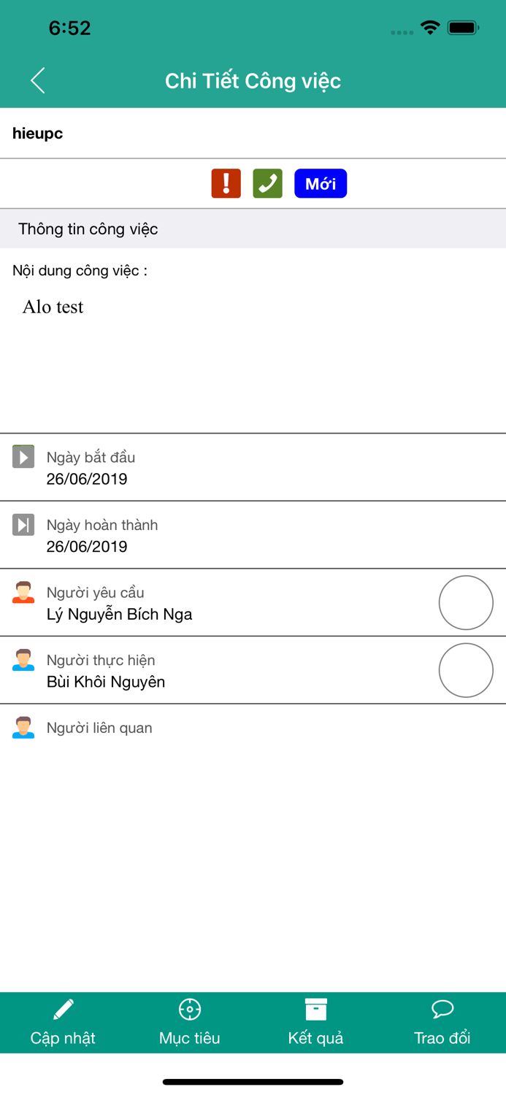The image size is (506, 1095).
Task: Open the chat bubble icon above Trao đổi
Action: (x=442, y=1008)
